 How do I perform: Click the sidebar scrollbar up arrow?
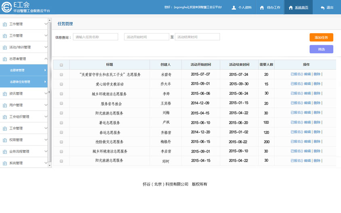50,20
